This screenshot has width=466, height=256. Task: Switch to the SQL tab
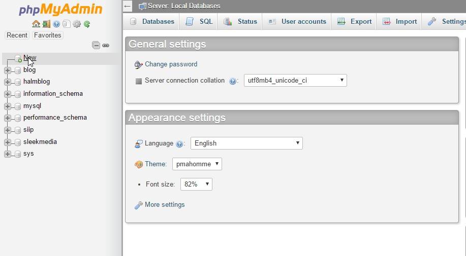[199, 21]
